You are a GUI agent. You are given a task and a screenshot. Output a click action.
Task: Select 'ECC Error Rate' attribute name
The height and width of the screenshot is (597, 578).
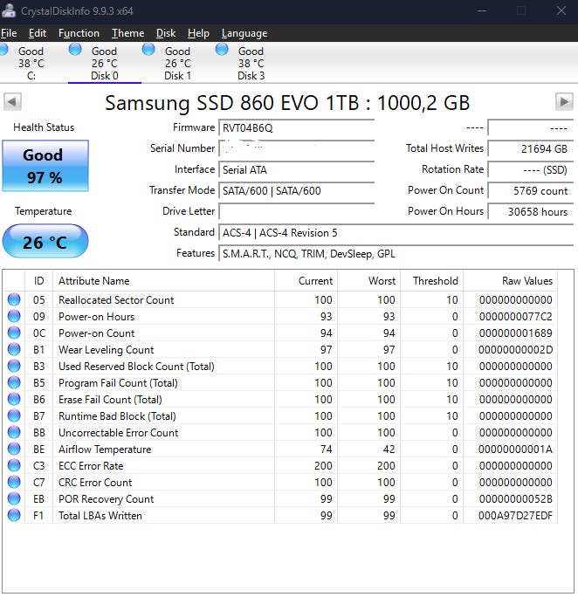[91, 466]
